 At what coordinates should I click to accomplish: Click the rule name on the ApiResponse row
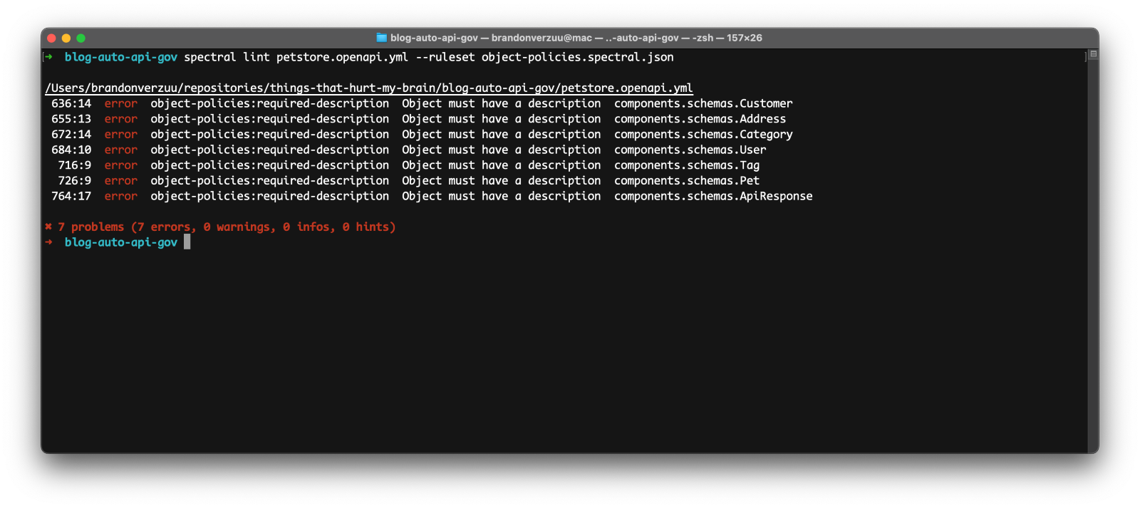[270, 197]
